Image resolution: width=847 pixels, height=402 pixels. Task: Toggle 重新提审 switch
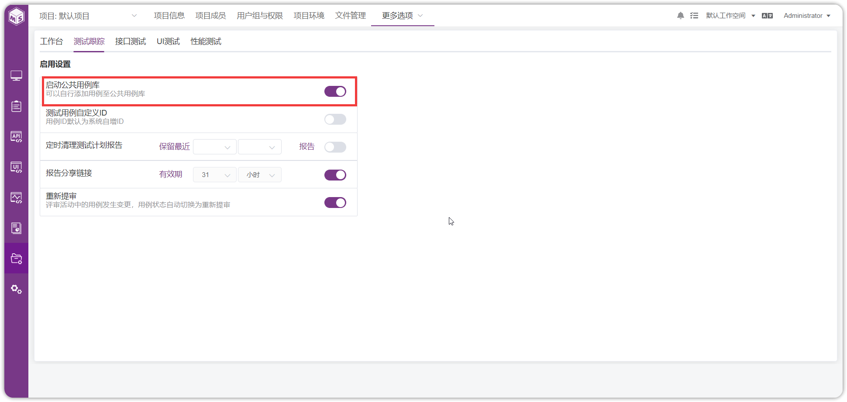click(335, 203)
